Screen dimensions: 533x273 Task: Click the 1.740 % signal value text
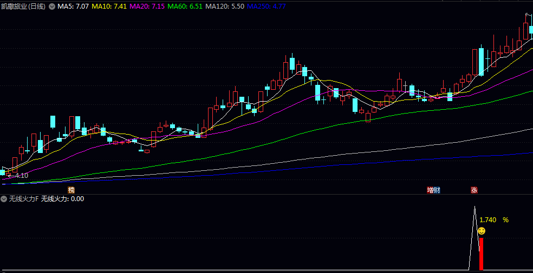[494, 220]
